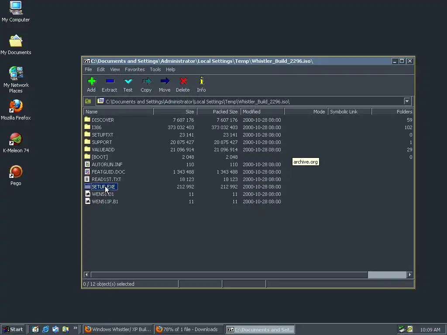This screenshot has width=447, height=335.
Task: Select the SETUPTXT folder icon
Action: tap(87, 134)
